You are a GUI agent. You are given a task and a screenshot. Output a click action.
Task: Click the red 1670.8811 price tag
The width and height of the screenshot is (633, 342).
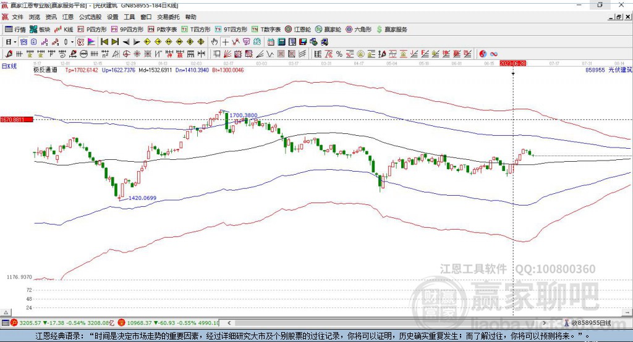pyautogui.click(x=17, y=119)
